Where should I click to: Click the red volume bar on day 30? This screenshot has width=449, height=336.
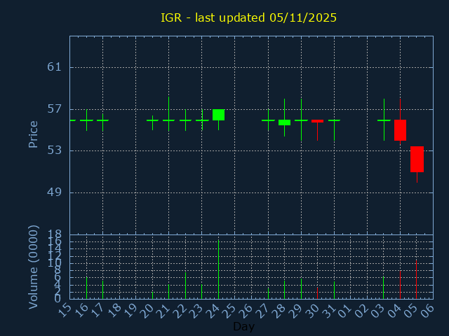click(x=317, y=293)
